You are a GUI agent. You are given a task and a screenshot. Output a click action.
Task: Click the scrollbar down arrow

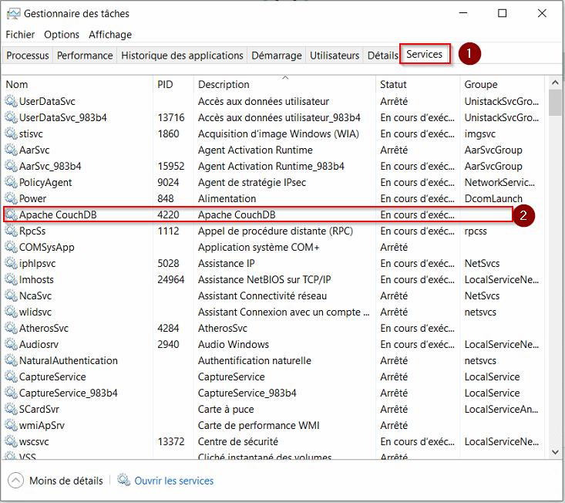[555, 452]
